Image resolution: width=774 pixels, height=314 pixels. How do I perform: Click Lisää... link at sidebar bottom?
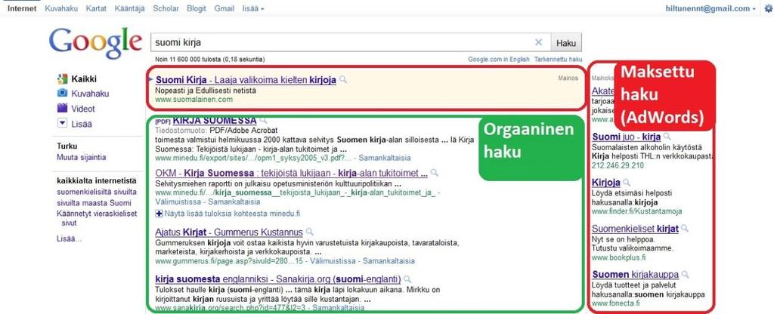[x=69, y=239]
